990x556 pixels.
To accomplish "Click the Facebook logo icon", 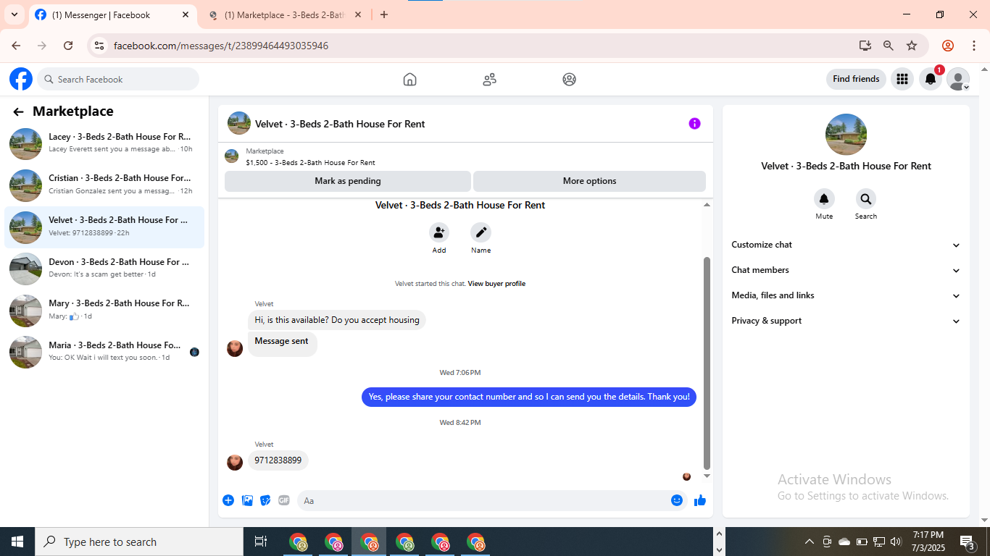I will click(21, 79).
